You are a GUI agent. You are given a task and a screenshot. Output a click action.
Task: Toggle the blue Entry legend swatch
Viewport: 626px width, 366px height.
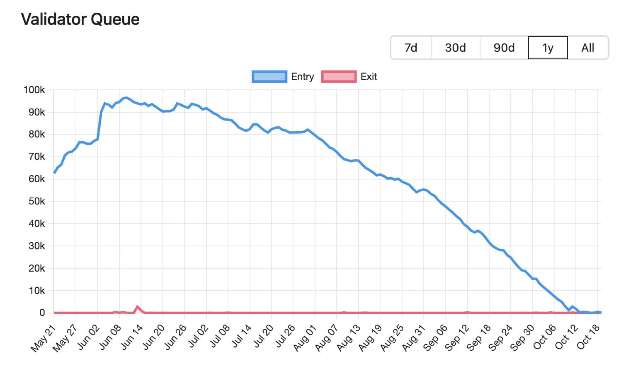click(x=269, y=77)
